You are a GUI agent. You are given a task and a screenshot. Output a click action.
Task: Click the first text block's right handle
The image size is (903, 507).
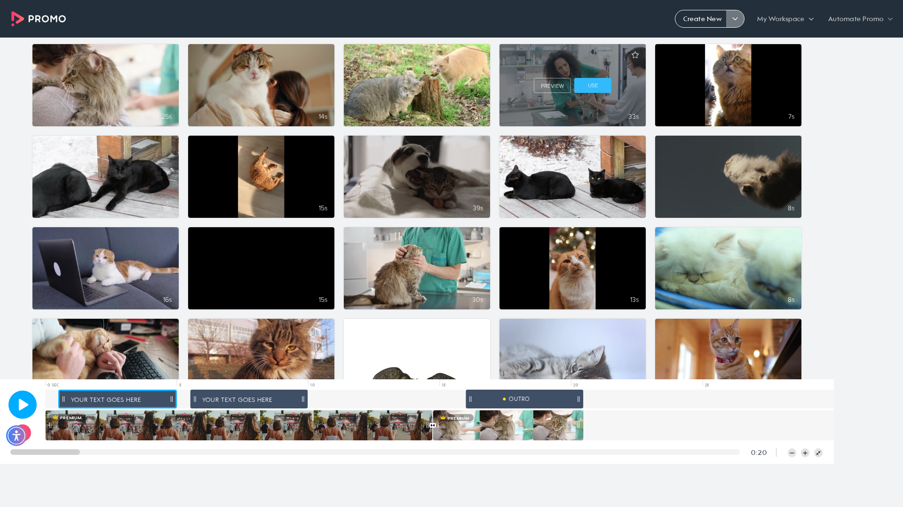coord(172,399)
